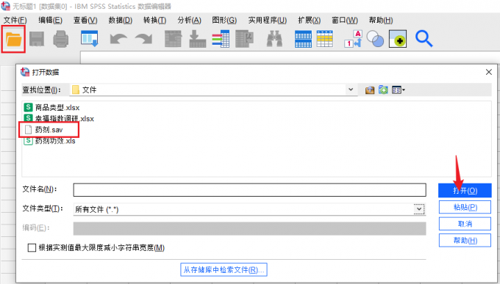Open the 分析(A) menu

click(x=190, y=21)
